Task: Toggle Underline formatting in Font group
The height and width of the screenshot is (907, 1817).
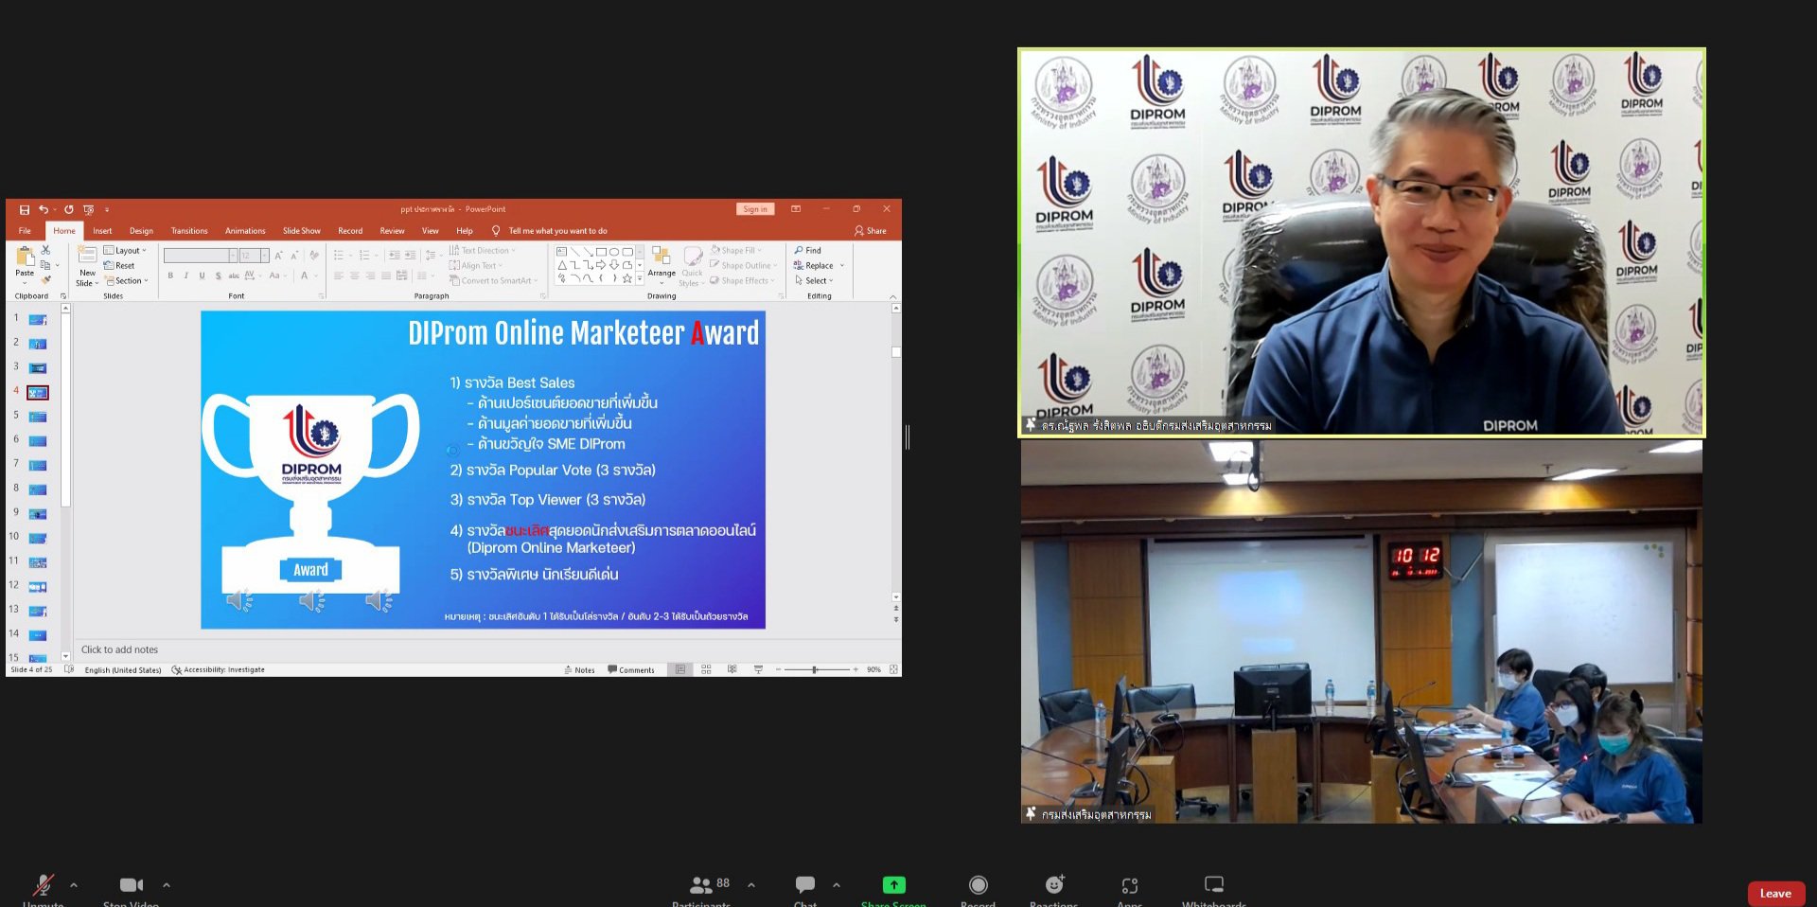Action: click(x=202, y=276)
